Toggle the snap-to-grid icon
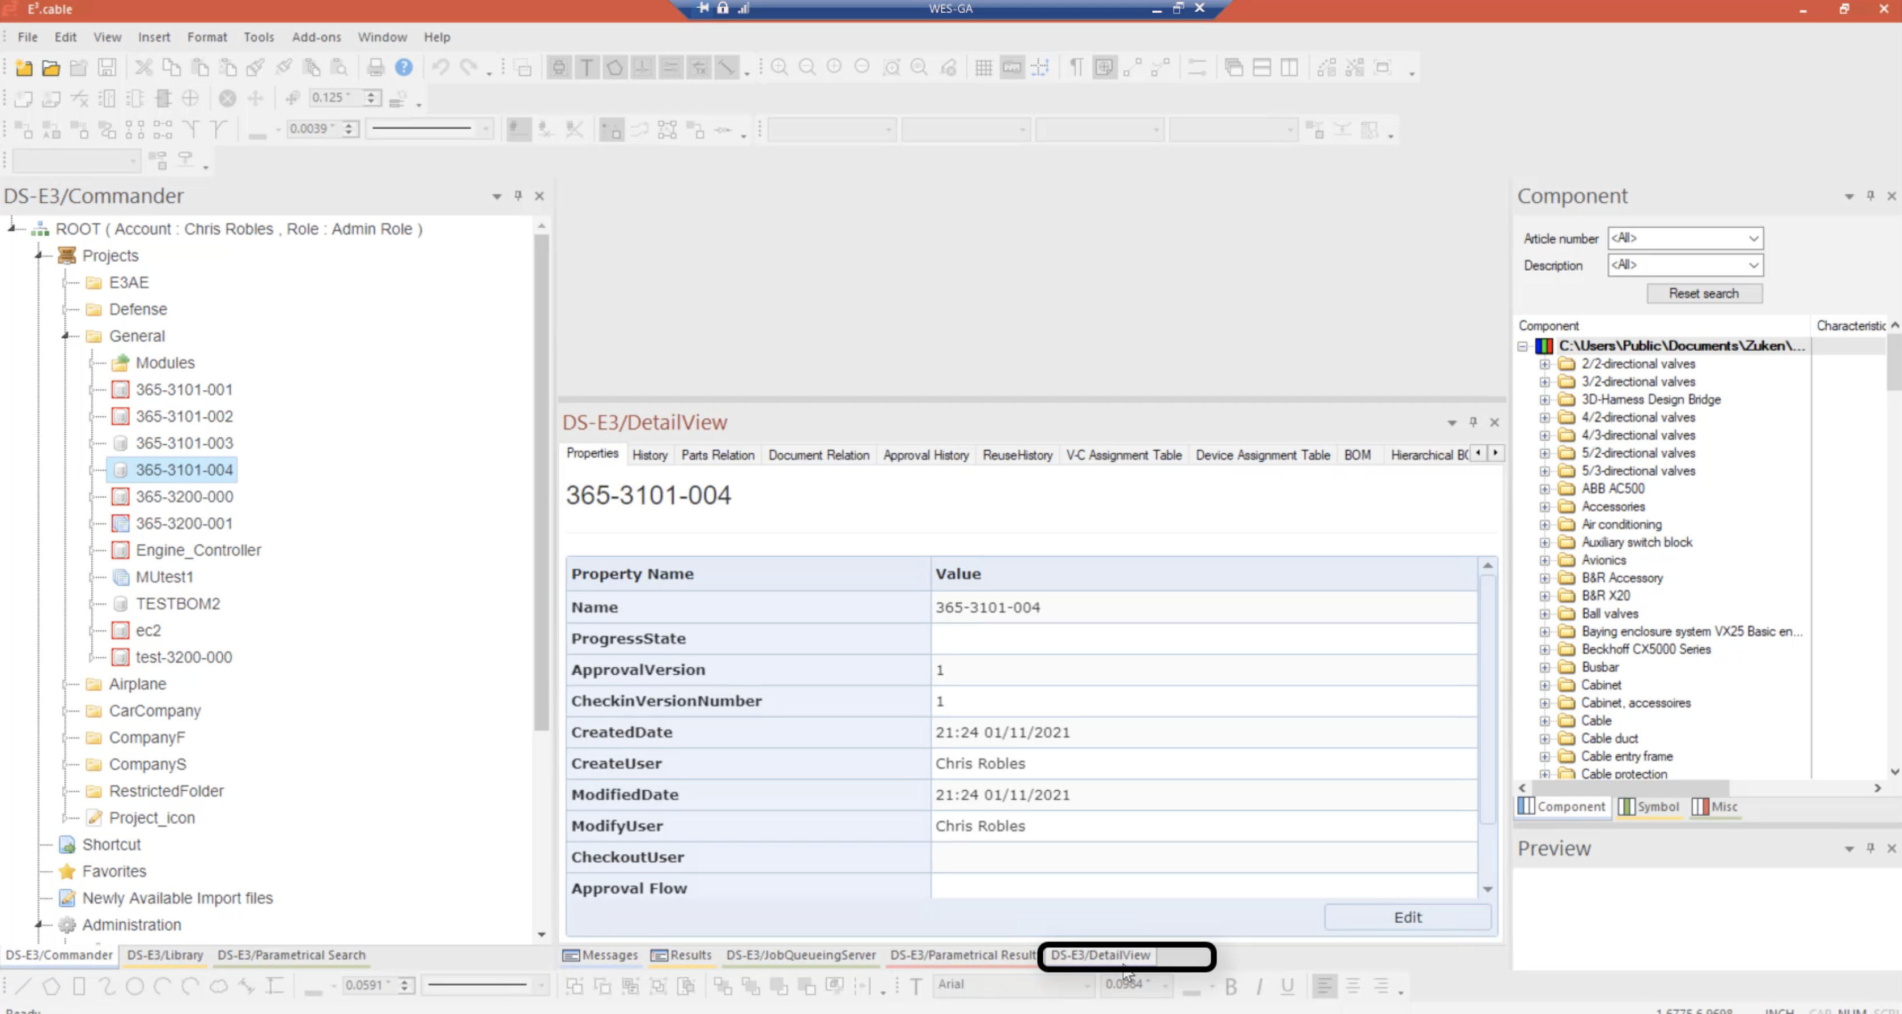The width and height of the screenshot is (1902, 1014). pos(1039,68)
